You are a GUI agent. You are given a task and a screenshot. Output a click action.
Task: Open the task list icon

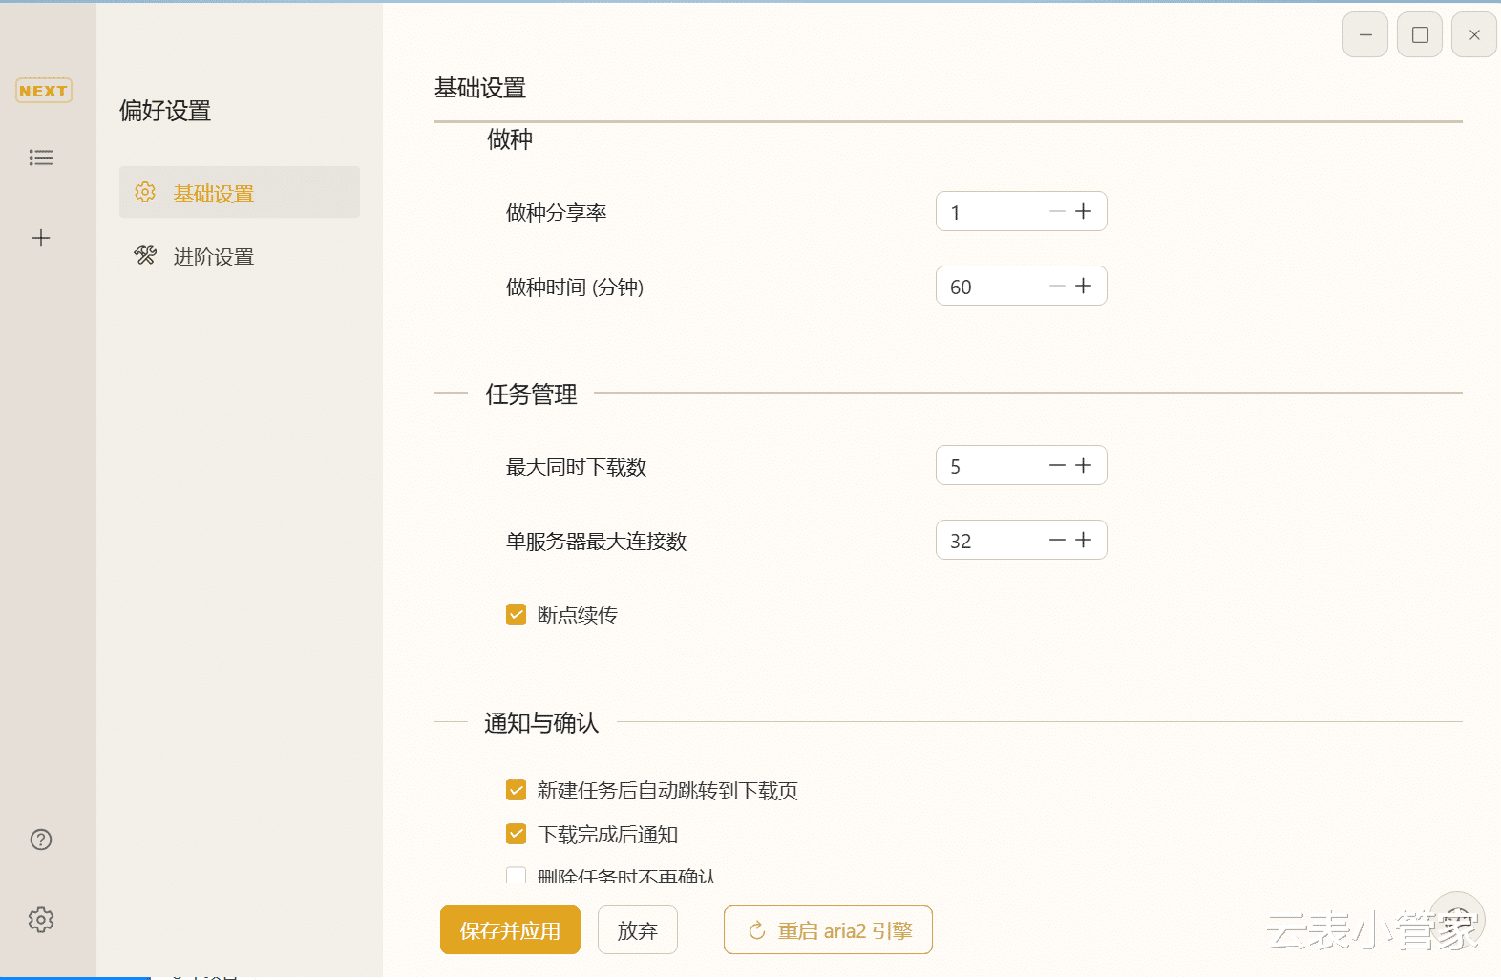point(41,158)
